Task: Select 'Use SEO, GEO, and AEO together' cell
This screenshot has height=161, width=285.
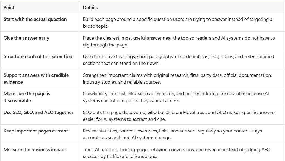Action: click(x=40, y=115)
